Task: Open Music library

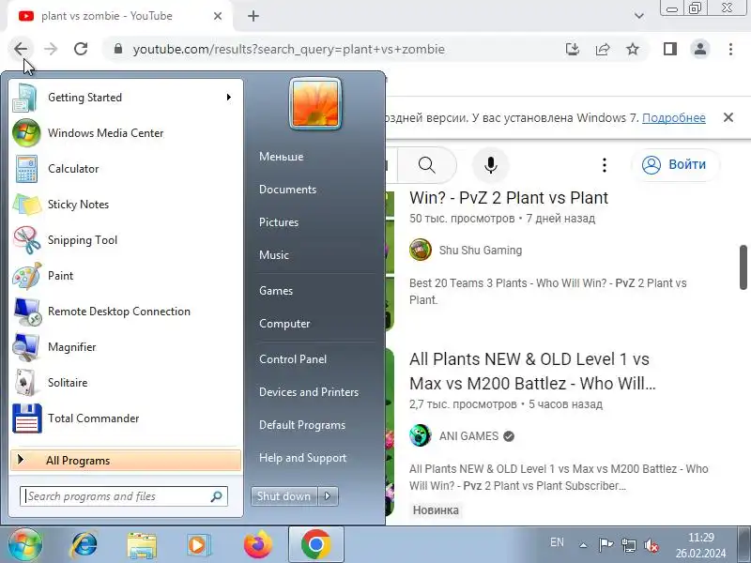Action: (x=274, y=255)
